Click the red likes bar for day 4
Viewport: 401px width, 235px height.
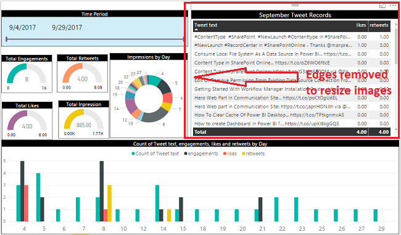pos(27,203)
